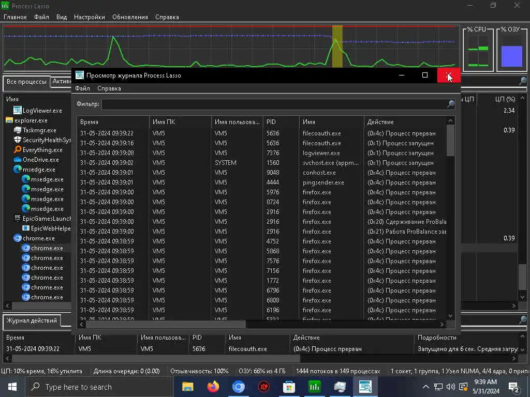The height and width of the screenshot is (397, 530).
Task: Open Firefox from the taskbar
Action: [x=213, y=387]
